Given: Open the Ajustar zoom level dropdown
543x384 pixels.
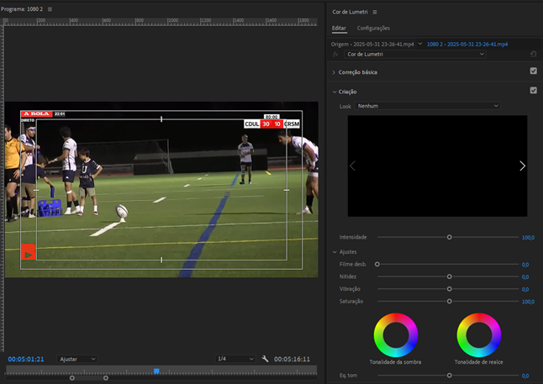Looking at the screenshot, I should coord(77,359).
